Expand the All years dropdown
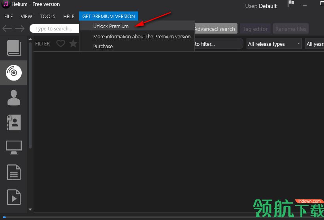 tap(315, 44)
